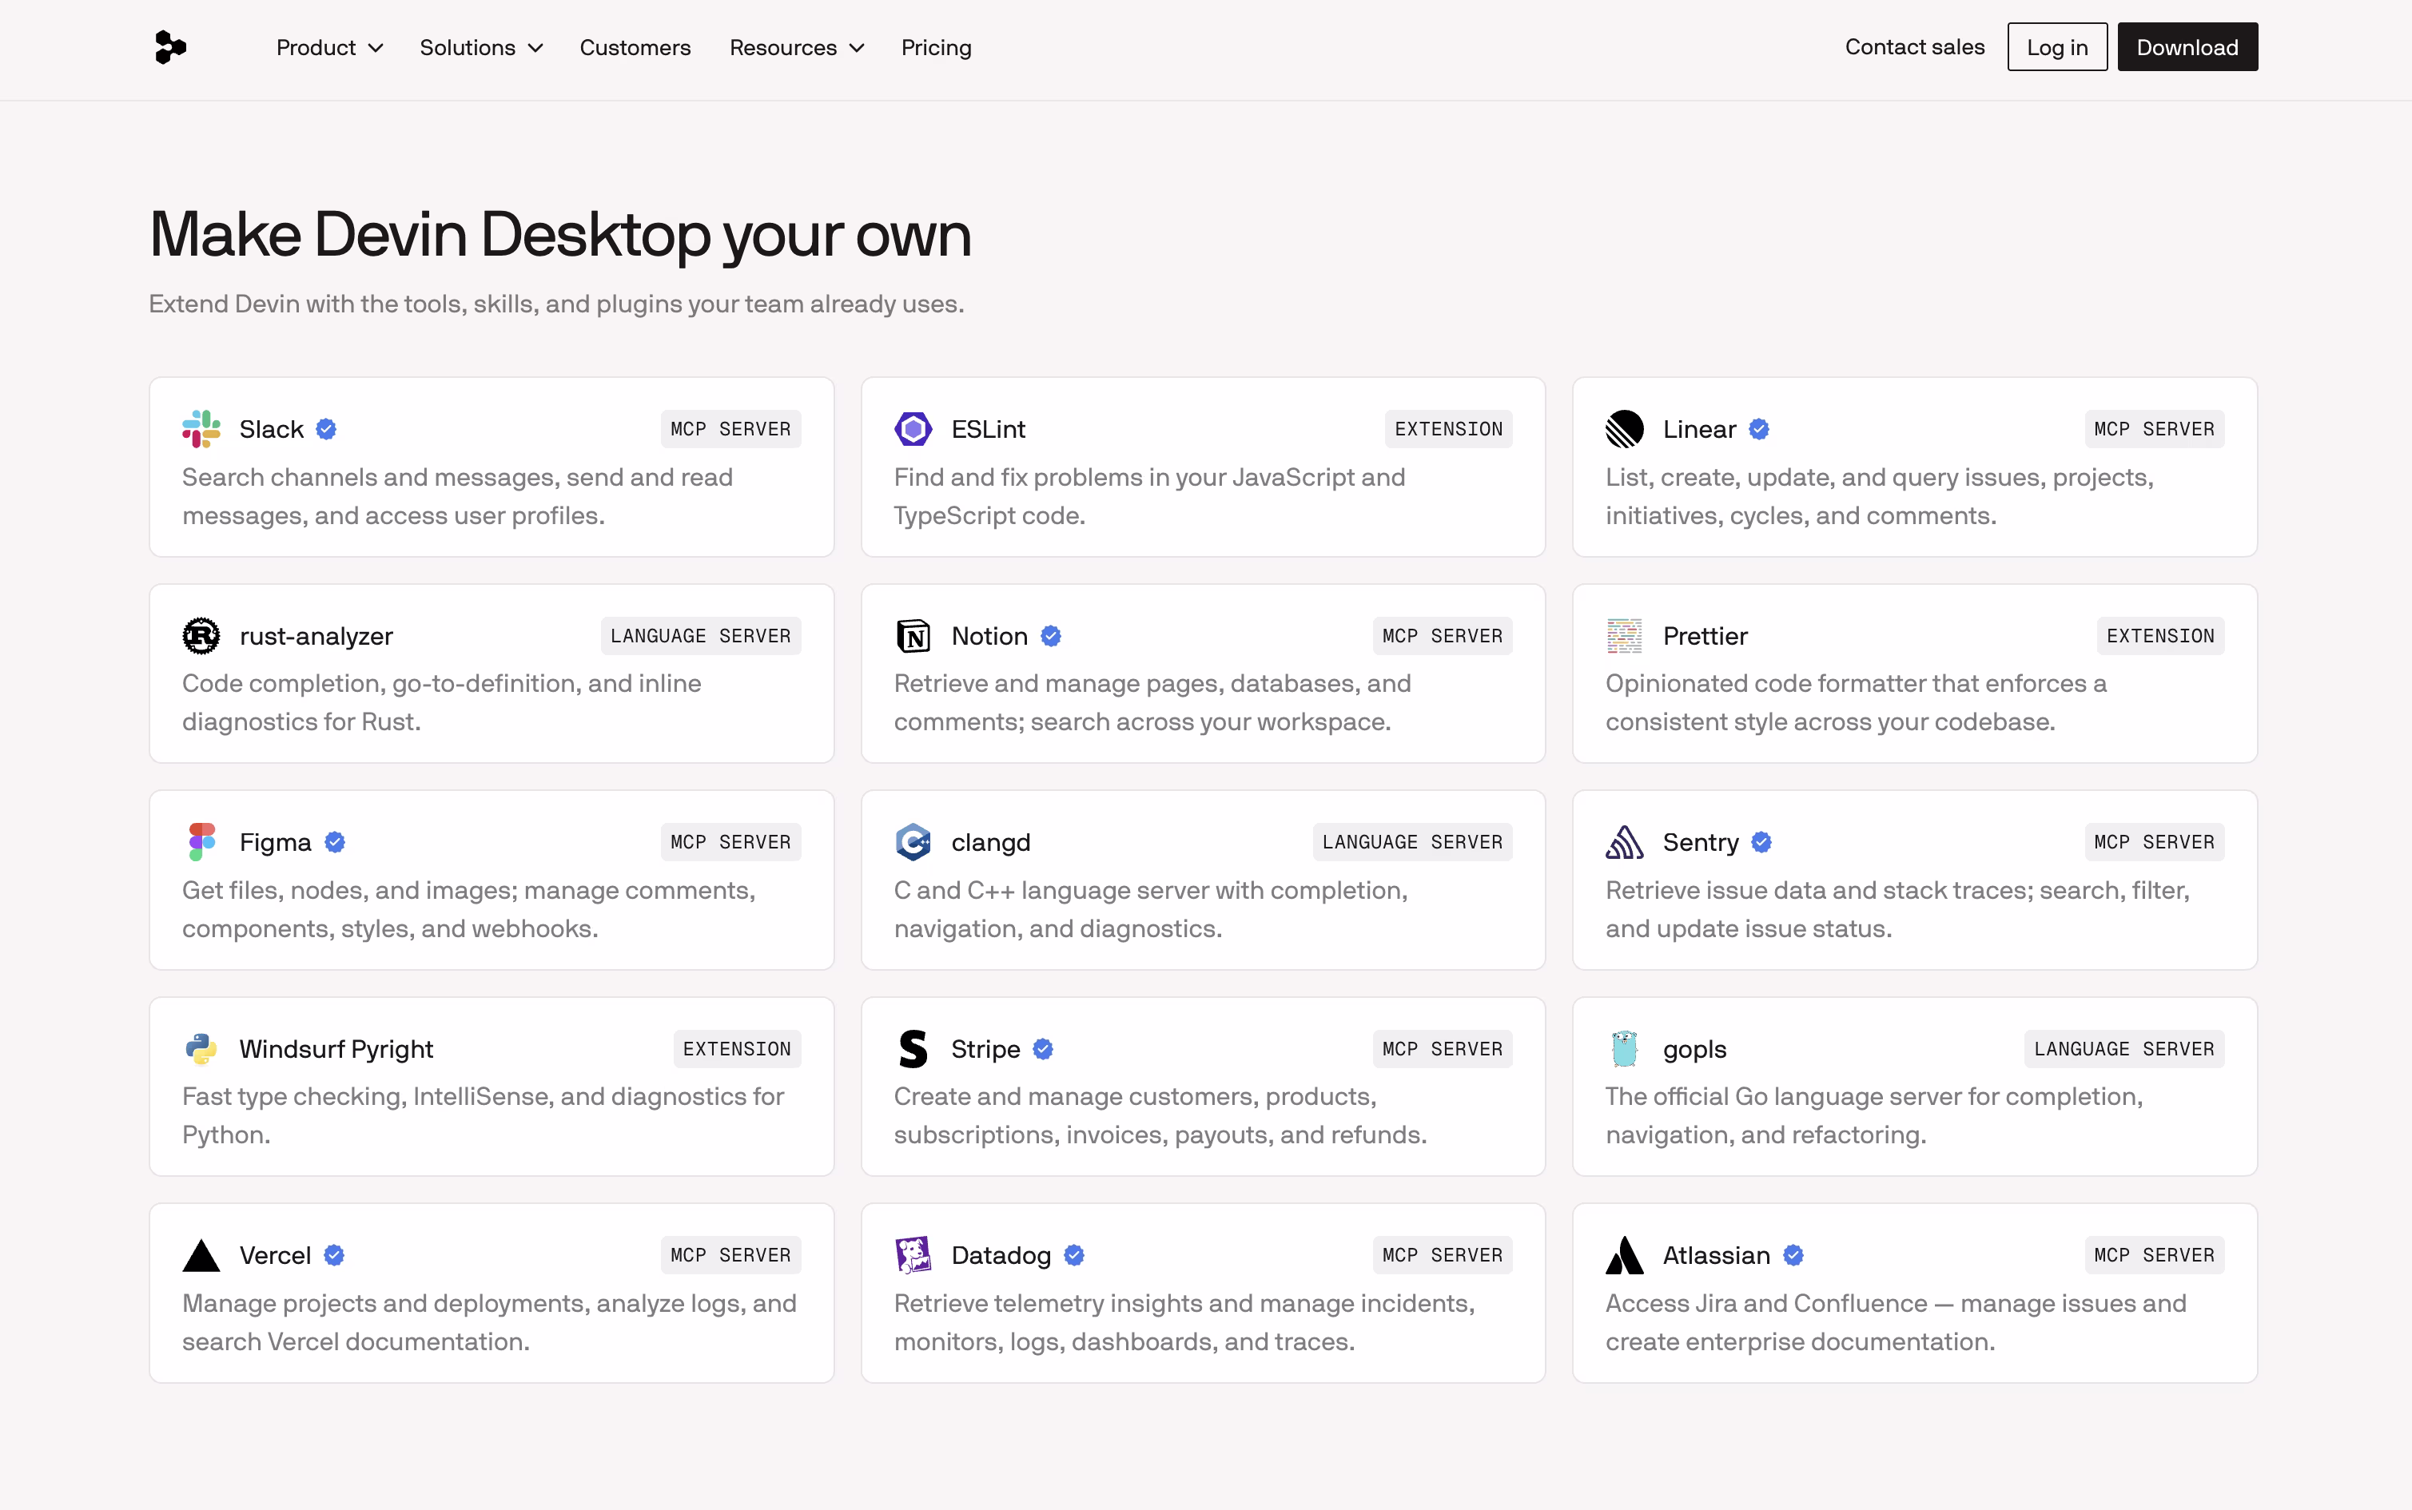Click the verified badge next to Stripe
This screenshot has height=1510, width=2412.
tap(1043, 1048)
